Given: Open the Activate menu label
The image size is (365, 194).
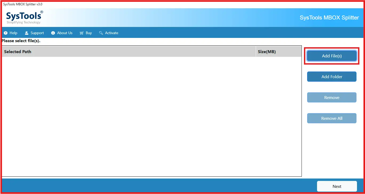Looking at the screenshot, I should (x=111, y=33).
